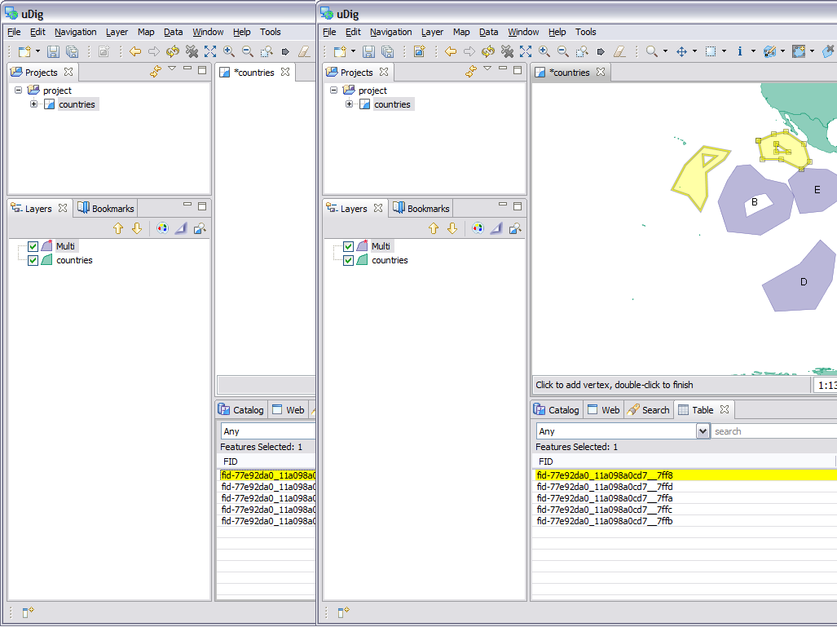Click the Back arrow in the right window toolbar
Viewport: 837px width, 627px height.
click(451, 51)
